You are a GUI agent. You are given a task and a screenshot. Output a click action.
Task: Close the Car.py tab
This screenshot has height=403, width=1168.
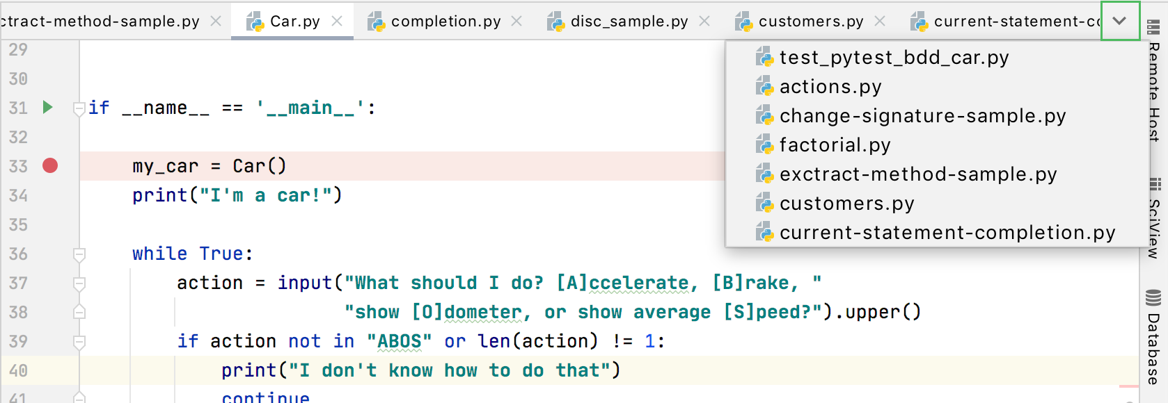(x=337, y=22)
